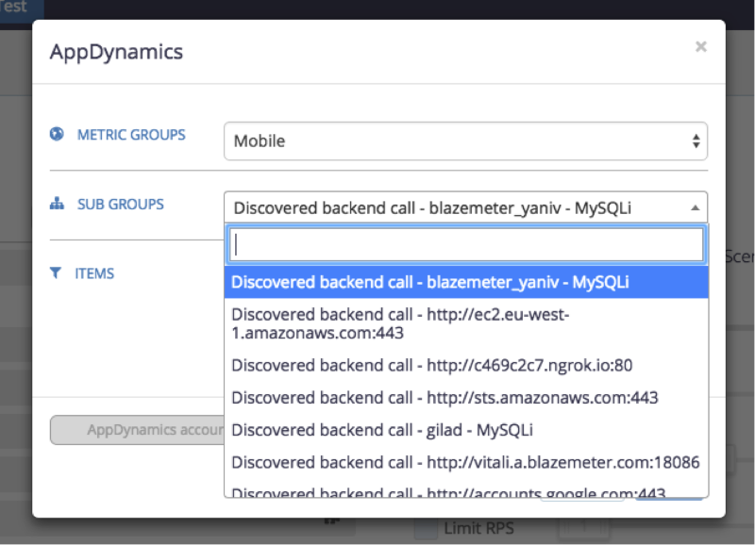This screenshot has width=755, height=545.
Task: Open the Metric Groups Mobile dropdown
Action: pos(465,140)
